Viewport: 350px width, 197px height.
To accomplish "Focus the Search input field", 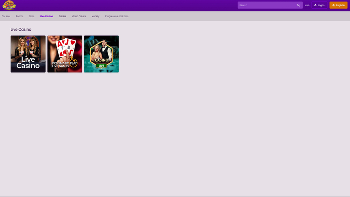I will (x=267, y=5).
